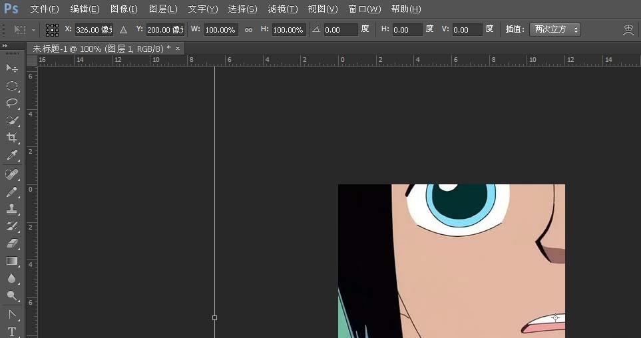The width and height of the screenshot is (641, 338).
Task: Select the Crop tool
Action: [x=12, y=137]
